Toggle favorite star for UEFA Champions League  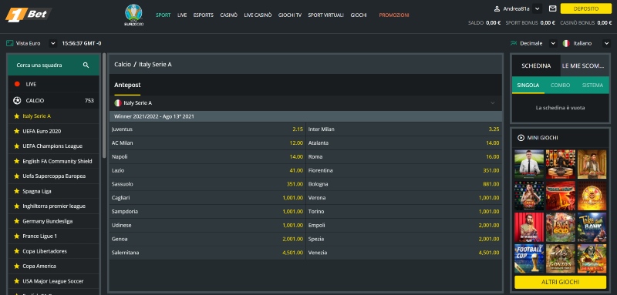coord(16,146)
